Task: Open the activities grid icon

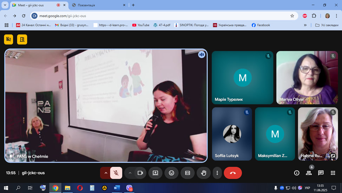Action: coord(333,173)
